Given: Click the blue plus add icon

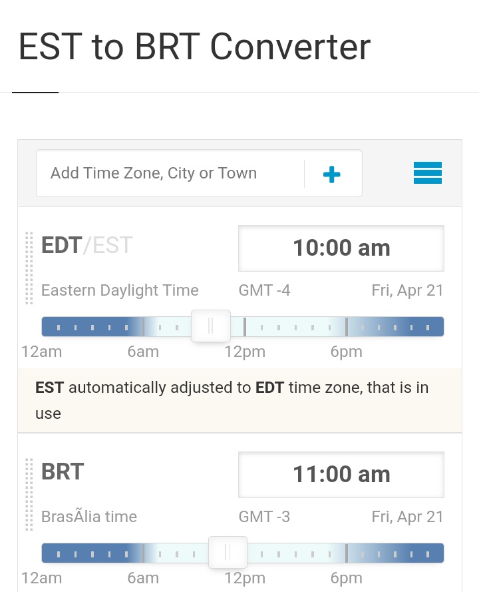Looking at the screenshot, I should point(331,174).
